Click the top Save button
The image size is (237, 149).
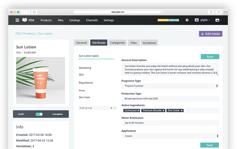coord(210,57)
